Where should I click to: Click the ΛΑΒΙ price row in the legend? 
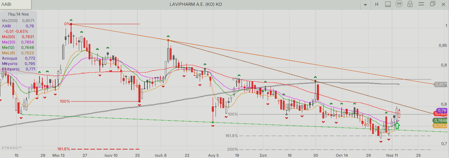click(x=18, y=26)
